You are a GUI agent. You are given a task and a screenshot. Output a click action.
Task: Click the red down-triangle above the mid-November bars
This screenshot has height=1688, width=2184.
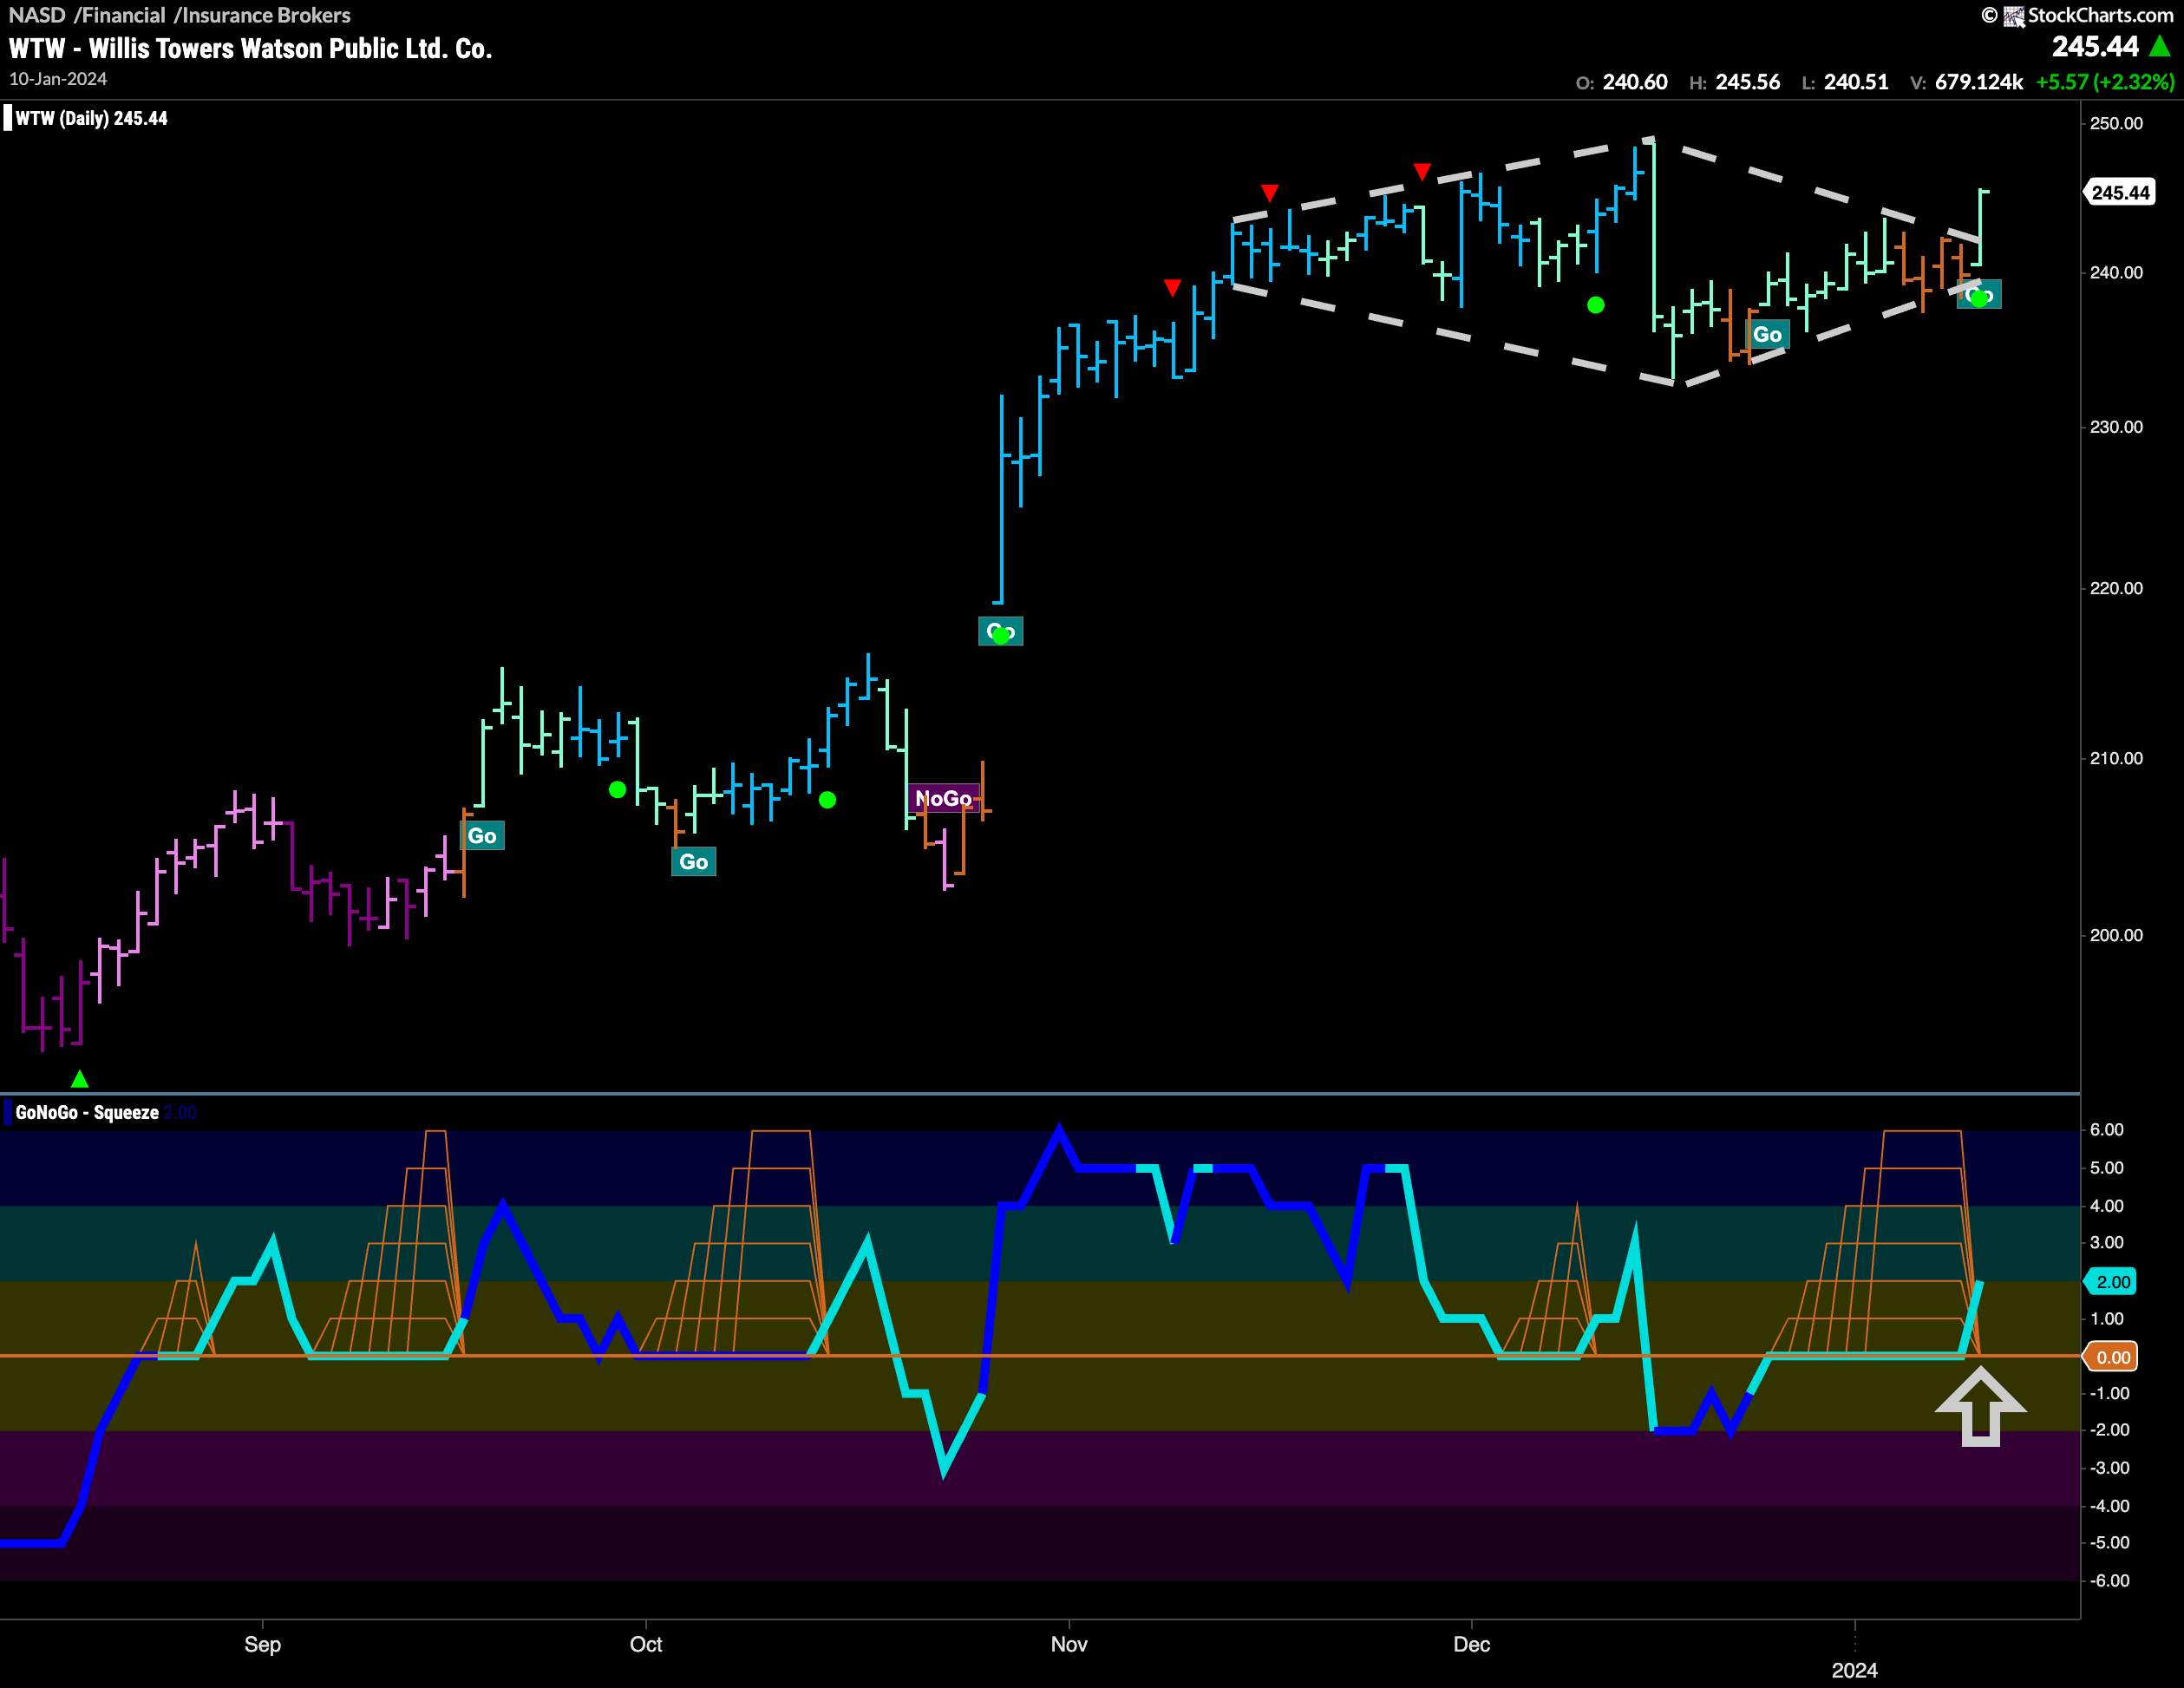pyautogui.click(x=1270, y=192)
